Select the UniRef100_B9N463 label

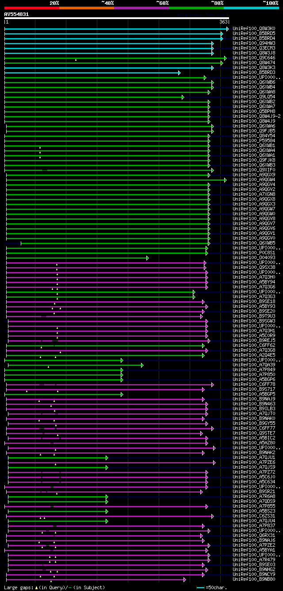click(x=254, y=404)
